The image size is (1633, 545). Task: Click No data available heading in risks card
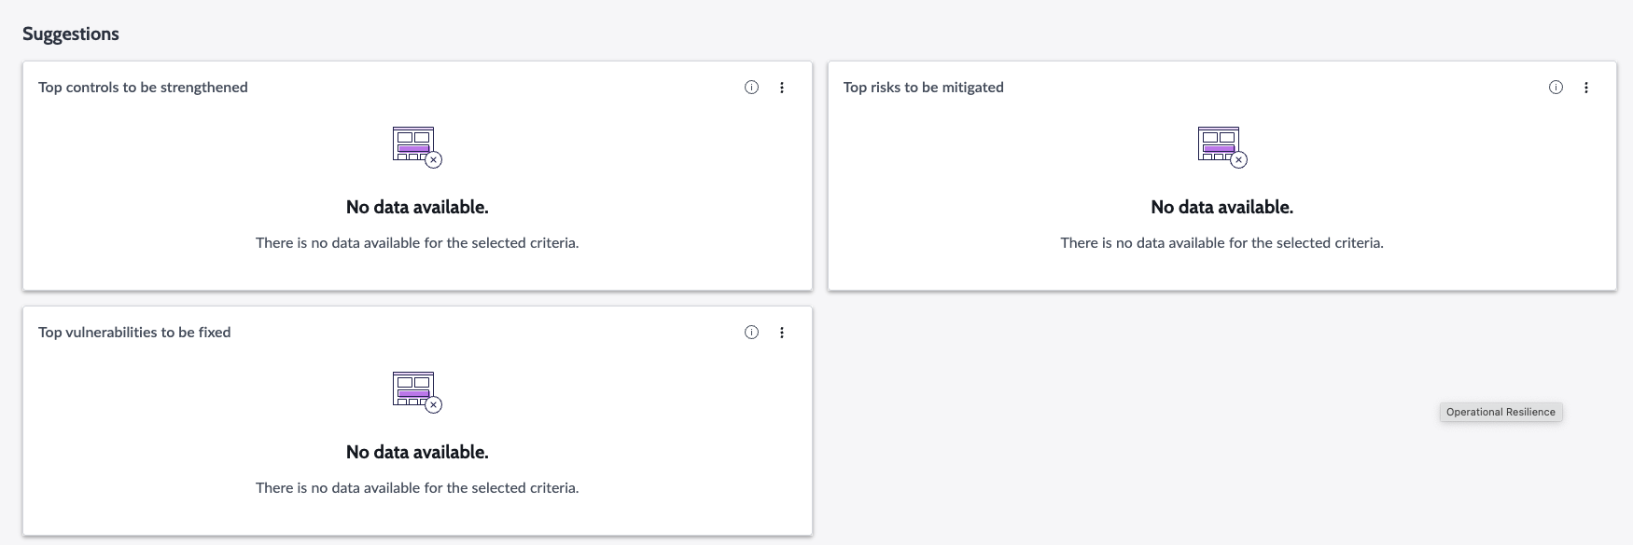pyautogui.click(x=1222, y=207)
